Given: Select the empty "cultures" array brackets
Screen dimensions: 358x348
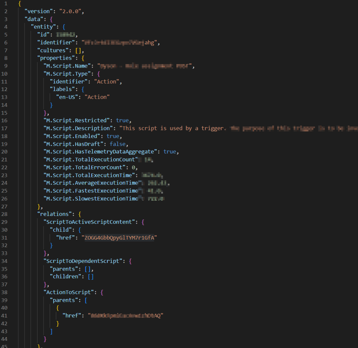Looking at the screenshot, I should tap(79, 50).
